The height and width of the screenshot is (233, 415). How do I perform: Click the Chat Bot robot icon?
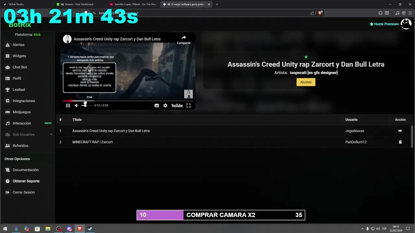7,67
